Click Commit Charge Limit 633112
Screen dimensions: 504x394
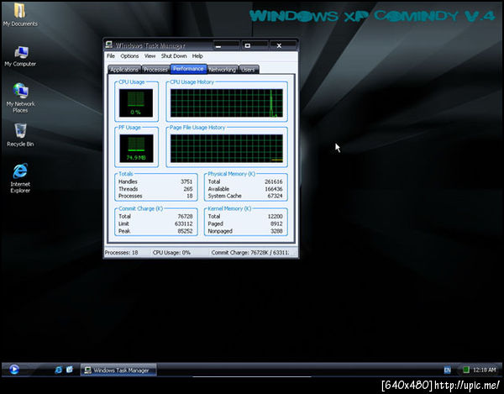click(183, 223)
